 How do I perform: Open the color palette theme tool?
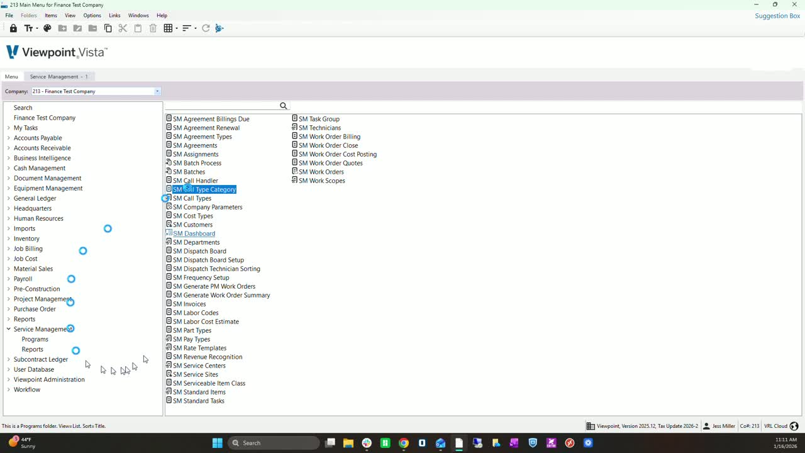[x=47, y=28]
